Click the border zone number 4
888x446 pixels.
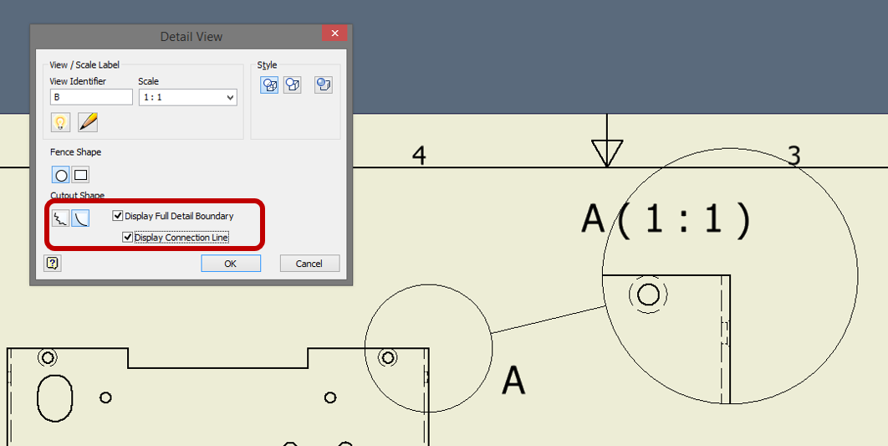[x=419, y=156]
